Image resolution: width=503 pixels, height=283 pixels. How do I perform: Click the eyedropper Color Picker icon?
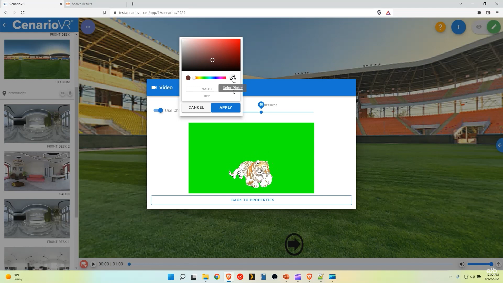(x=233, y=78)
